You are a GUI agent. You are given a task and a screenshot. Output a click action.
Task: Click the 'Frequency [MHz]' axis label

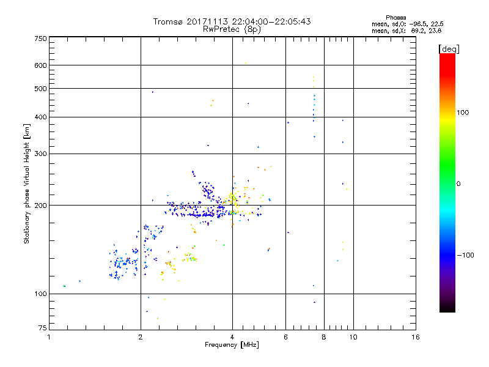pyautogui.click(x=232, y=345)
